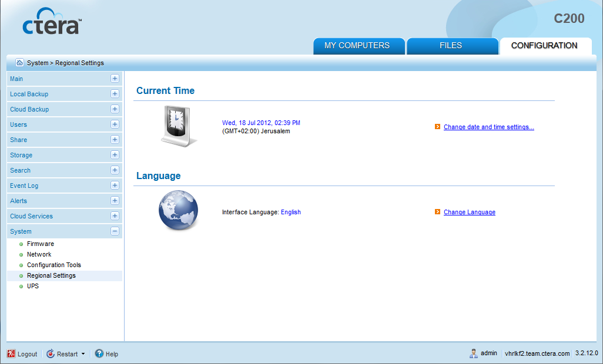Click the Change Language link
Viewport: 603px width, 364px height.
click(470, 212)
